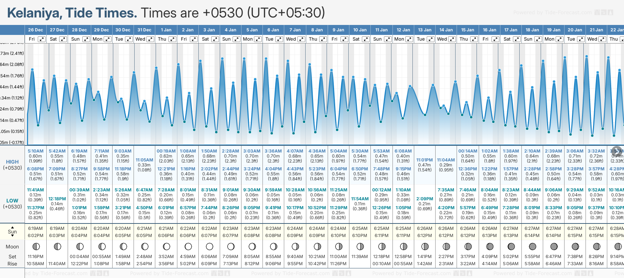Click the moon phase icon for 26 Dec

click(x=36, y=246)
